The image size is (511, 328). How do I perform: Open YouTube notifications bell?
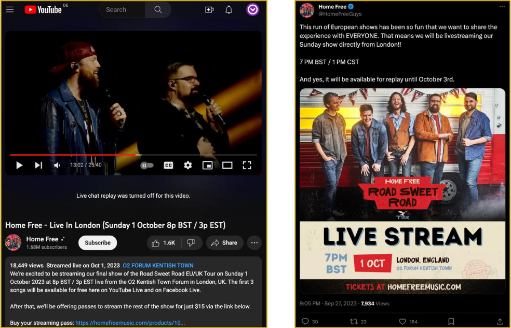[229, 10]
